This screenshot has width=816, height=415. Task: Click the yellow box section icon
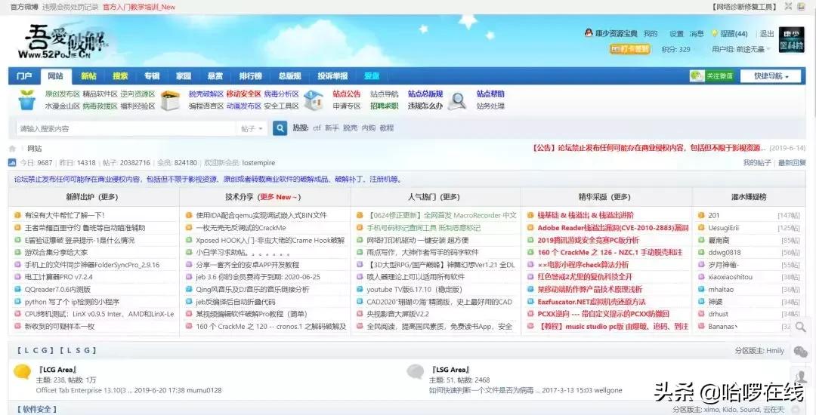170,100
